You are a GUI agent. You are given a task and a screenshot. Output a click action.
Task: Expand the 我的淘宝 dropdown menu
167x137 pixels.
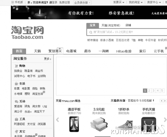tap(136, 2)
